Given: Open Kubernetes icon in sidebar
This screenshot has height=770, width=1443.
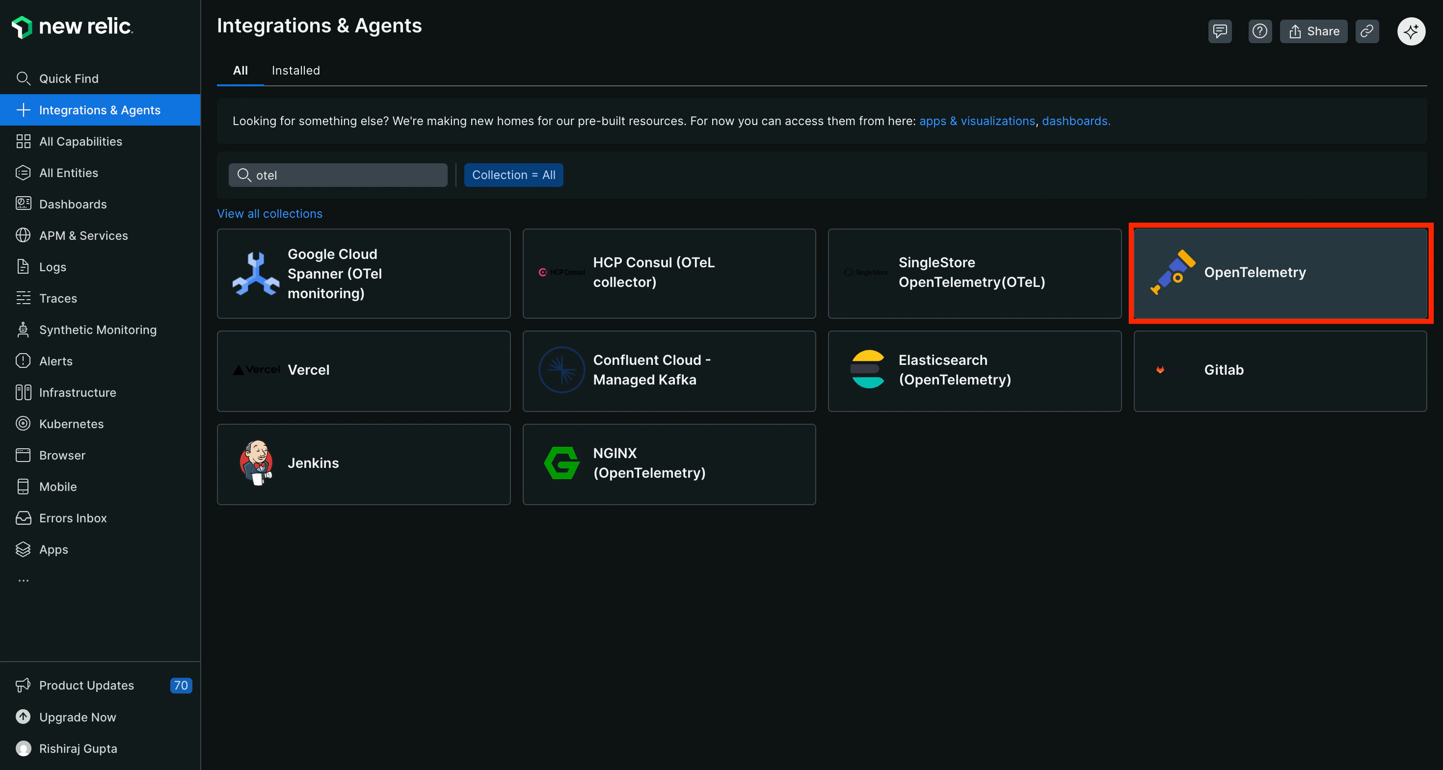Looking at the screenshot, I should tap(23, 423).
